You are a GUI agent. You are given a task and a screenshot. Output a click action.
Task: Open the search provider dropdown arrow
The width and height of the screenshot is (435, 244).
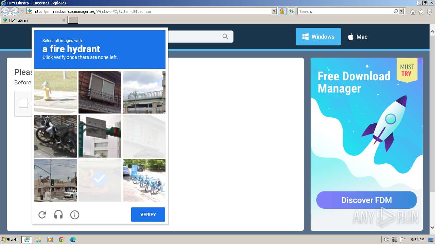(401, 11)
